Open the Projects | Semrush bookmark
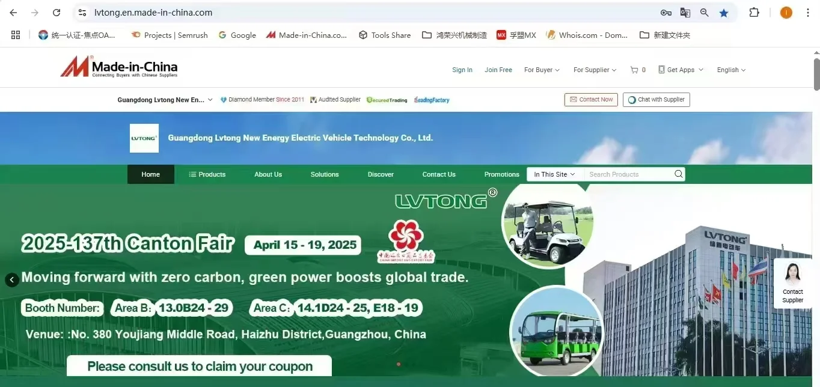The width and height of the screenshot is (820, 387). coord(170,35)
